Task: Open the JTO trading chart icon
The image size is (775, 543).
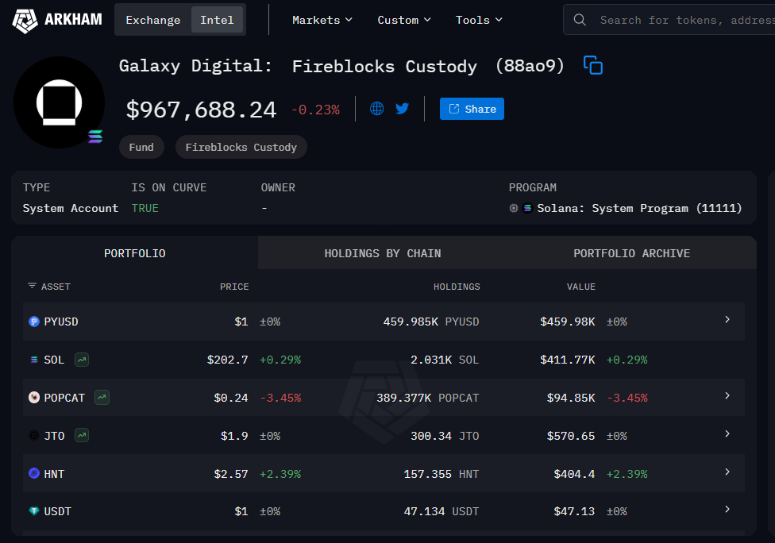Action: point(82,435)
